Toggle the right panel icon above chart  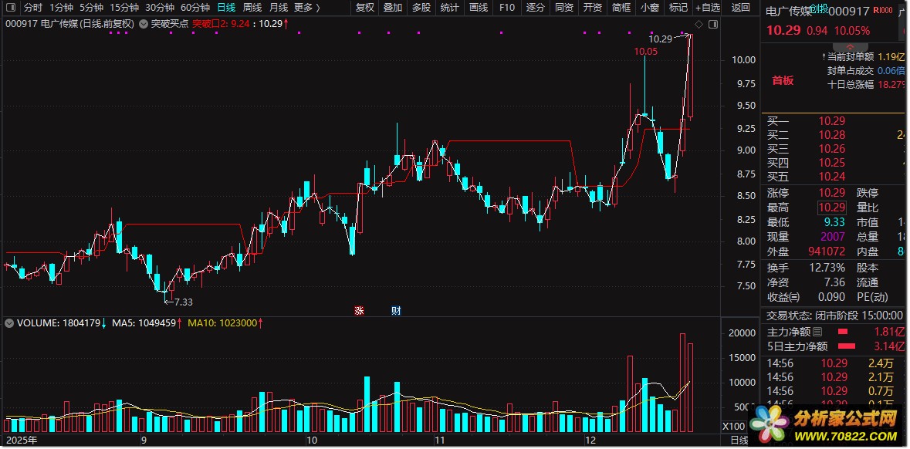coord(713,25)
